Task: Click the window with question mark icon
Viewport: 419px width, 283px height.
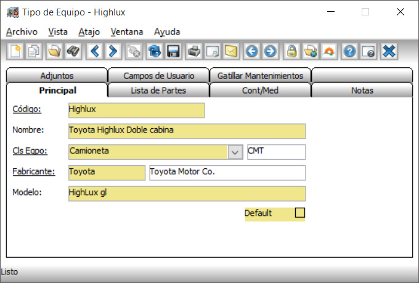Action: pos(368,51)
